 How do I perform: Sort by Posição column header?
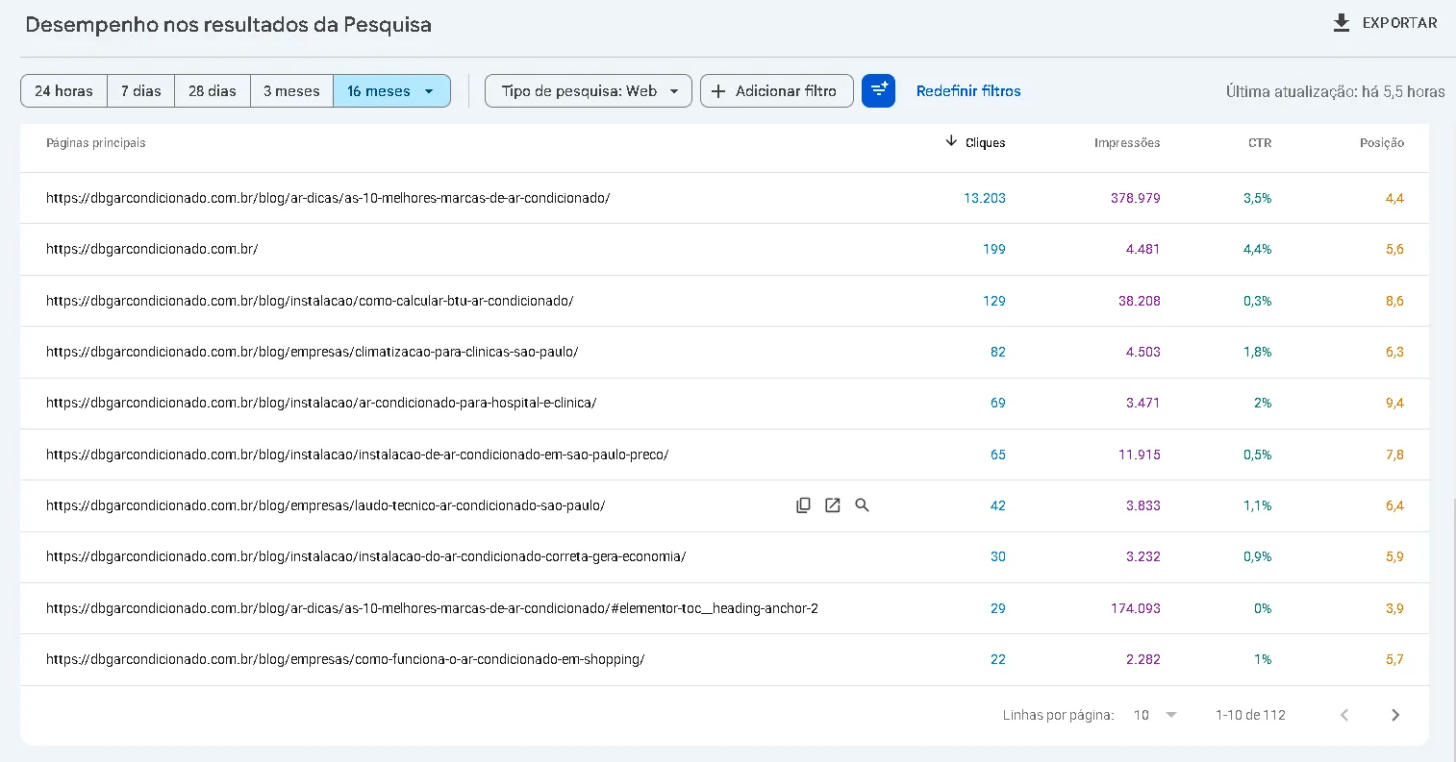(x=1382, y=143)
